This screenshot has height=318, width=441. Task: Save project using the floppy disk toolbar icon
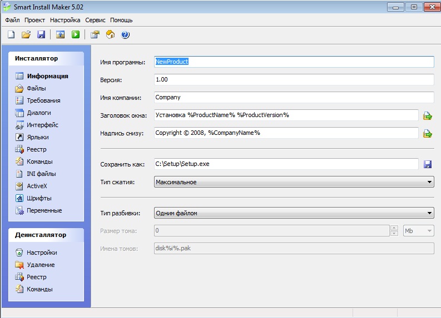tap(41, 34)
